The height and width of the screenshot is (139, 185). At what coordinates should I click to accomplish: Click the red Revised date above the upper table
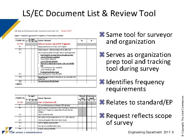(x=67, y=31)
